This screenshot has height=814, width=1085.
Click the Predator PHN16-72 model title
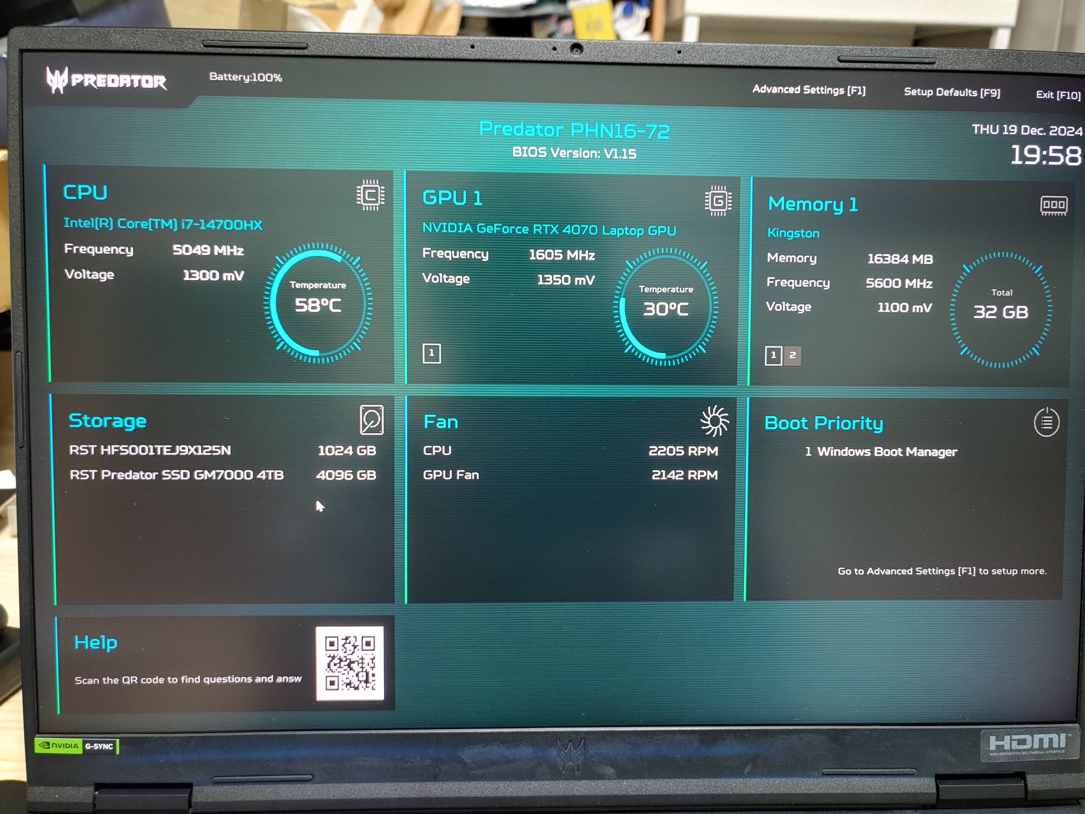(574, 130)
